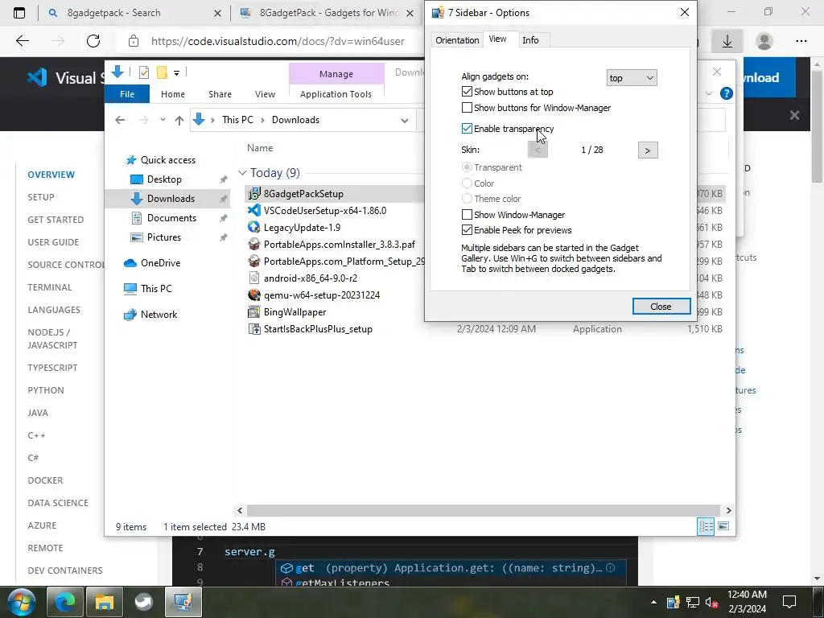Image resolution: width=824 pixels, height=618 pixels.
Task: Switch to the Info tab
Action: pyautogui.click(x=530, y=40)
